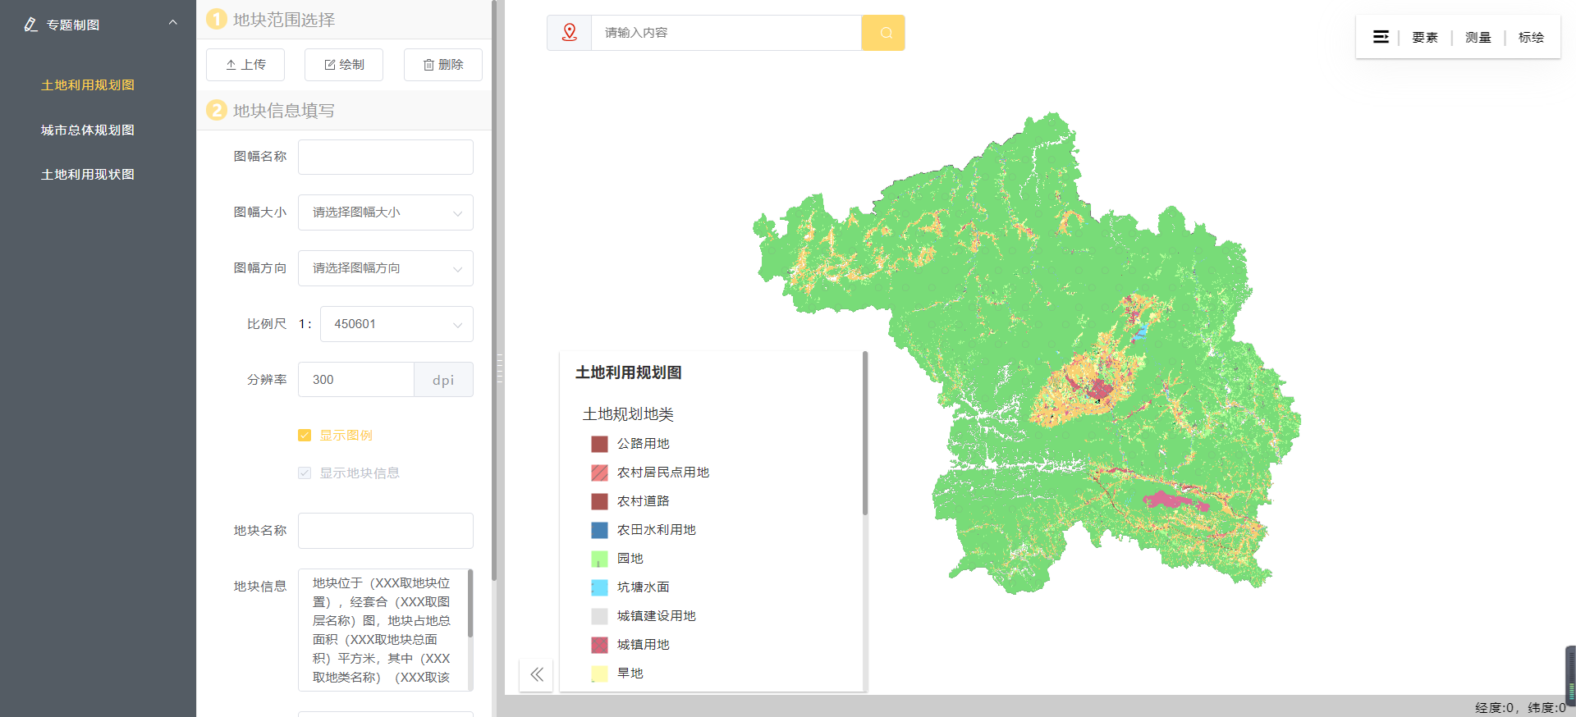Click the 上传 upload button
The height and width of the screenshot is (717, 1576).
[x=245, y=65]
